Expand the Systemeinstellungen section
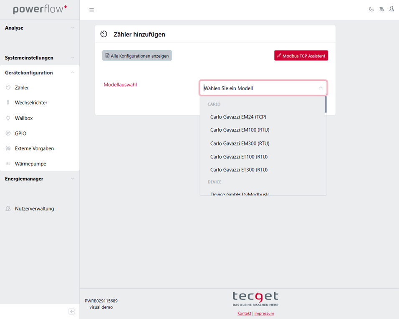 coord(40,58)
